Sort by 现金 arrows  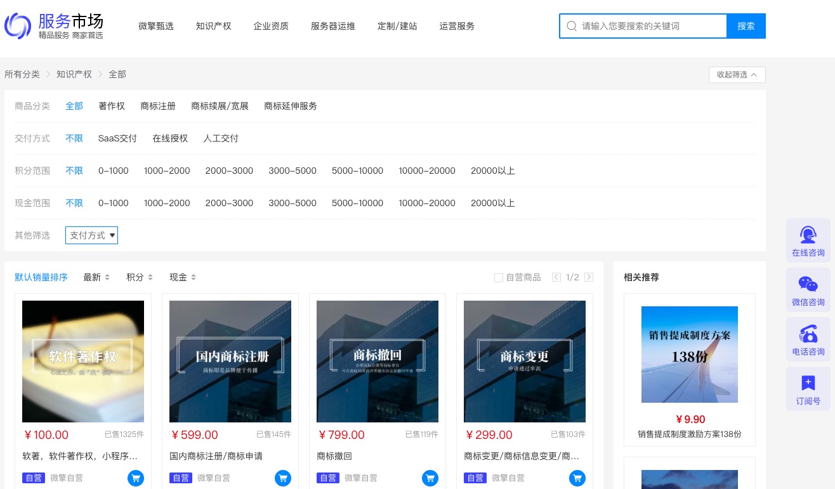(194, 277)
